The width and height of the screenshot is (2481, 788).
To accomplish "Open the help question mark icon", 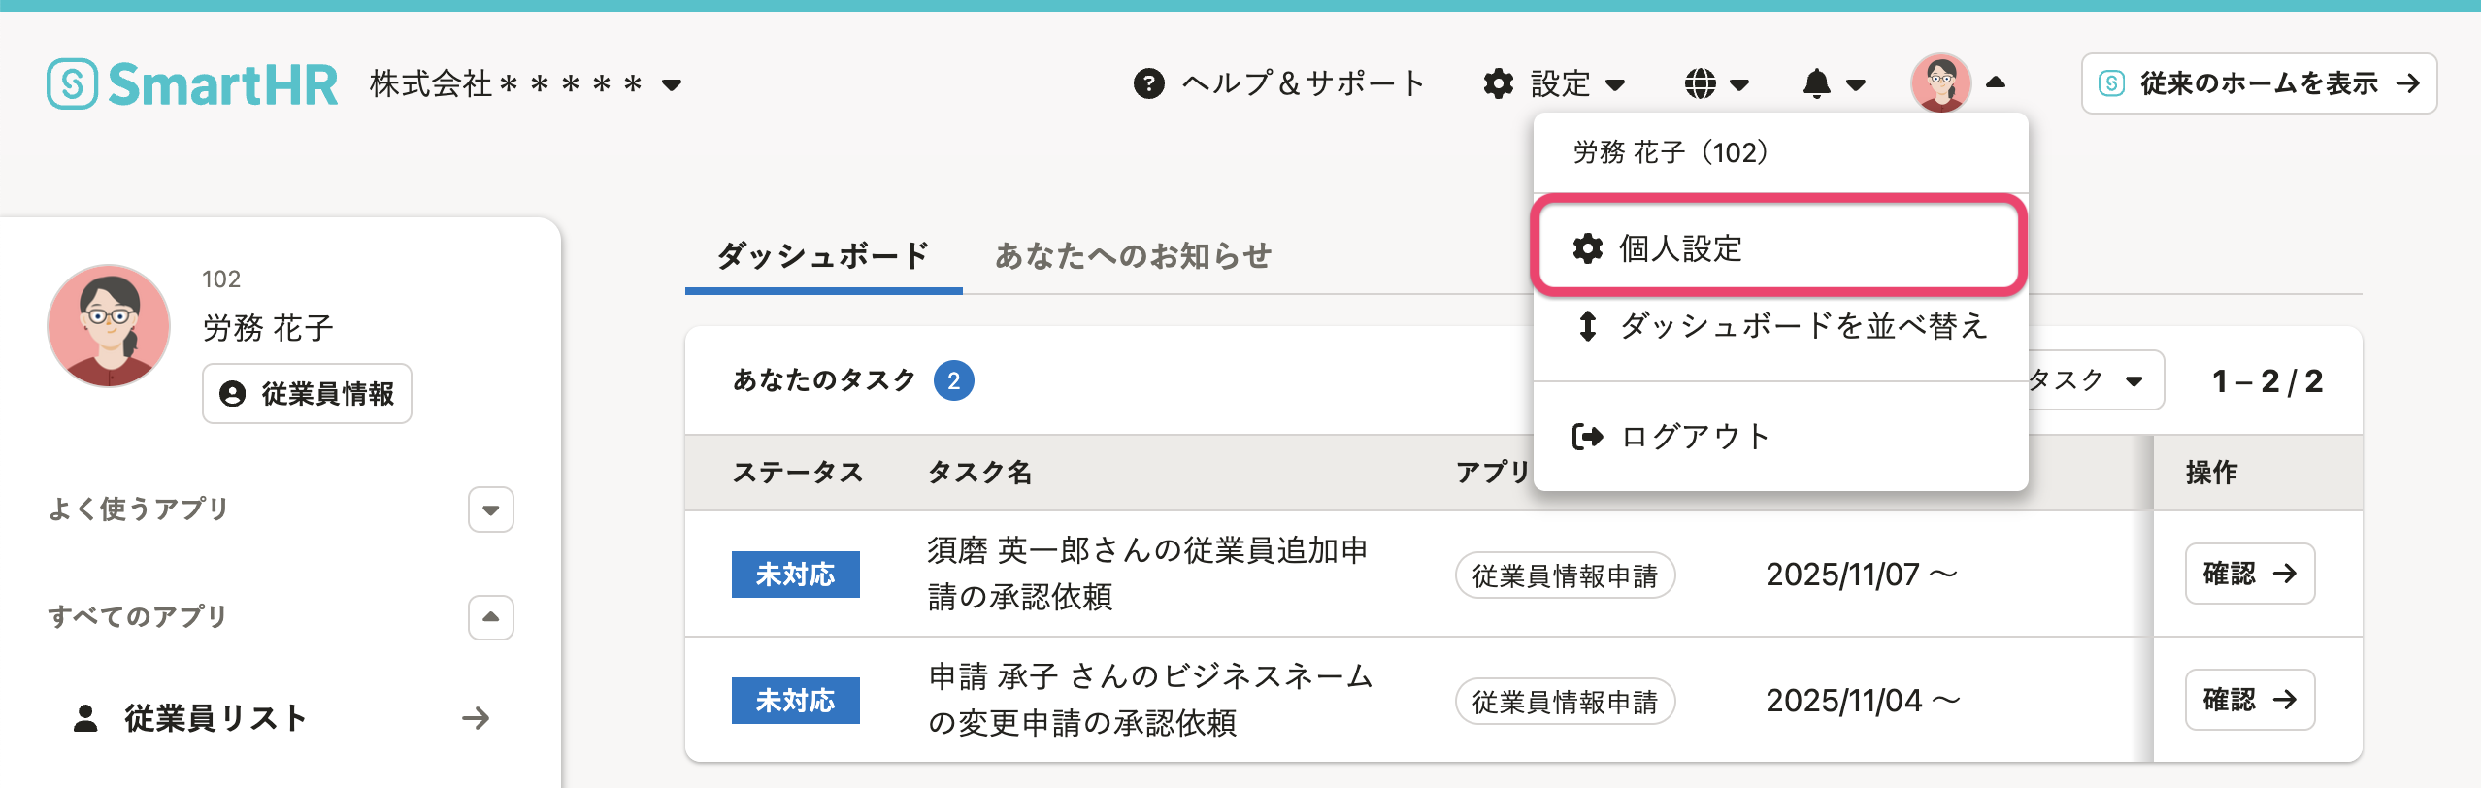I will pos(1148,84).
